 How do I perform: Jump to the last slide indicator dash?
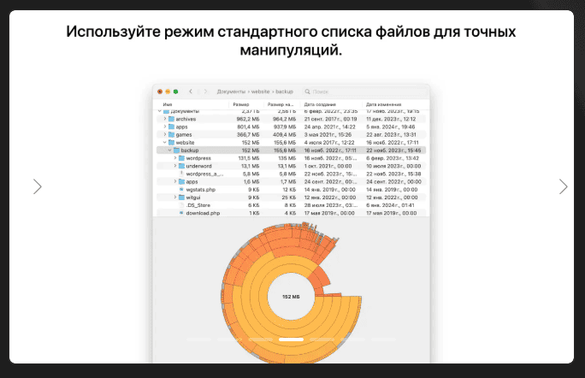383,340
